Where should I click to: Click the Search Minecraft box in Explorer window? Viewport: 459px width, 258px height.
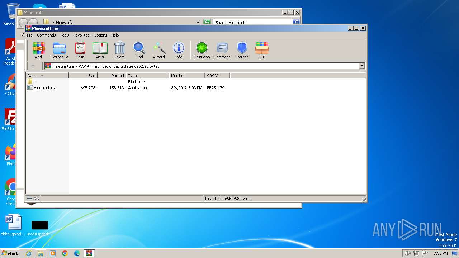[x=253, y=22]
